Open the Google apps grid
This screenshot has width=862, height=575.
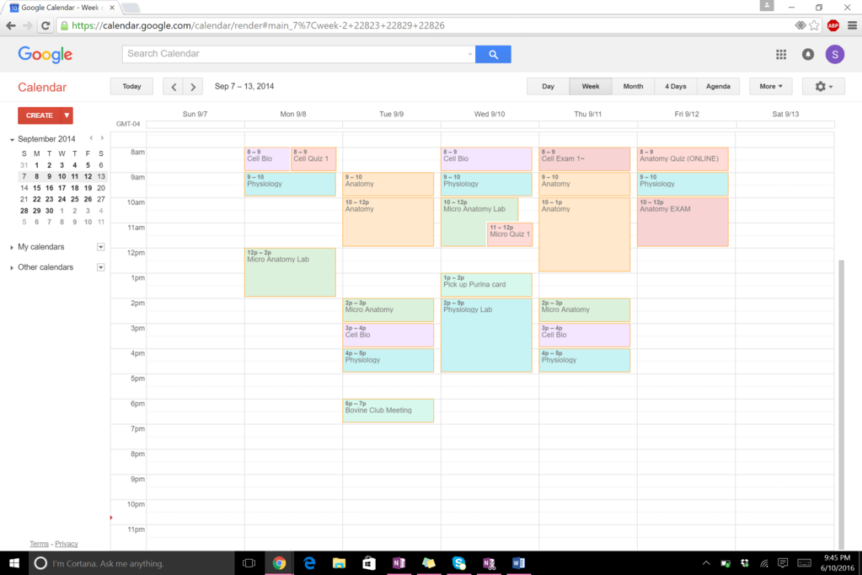tap(781, 54)
